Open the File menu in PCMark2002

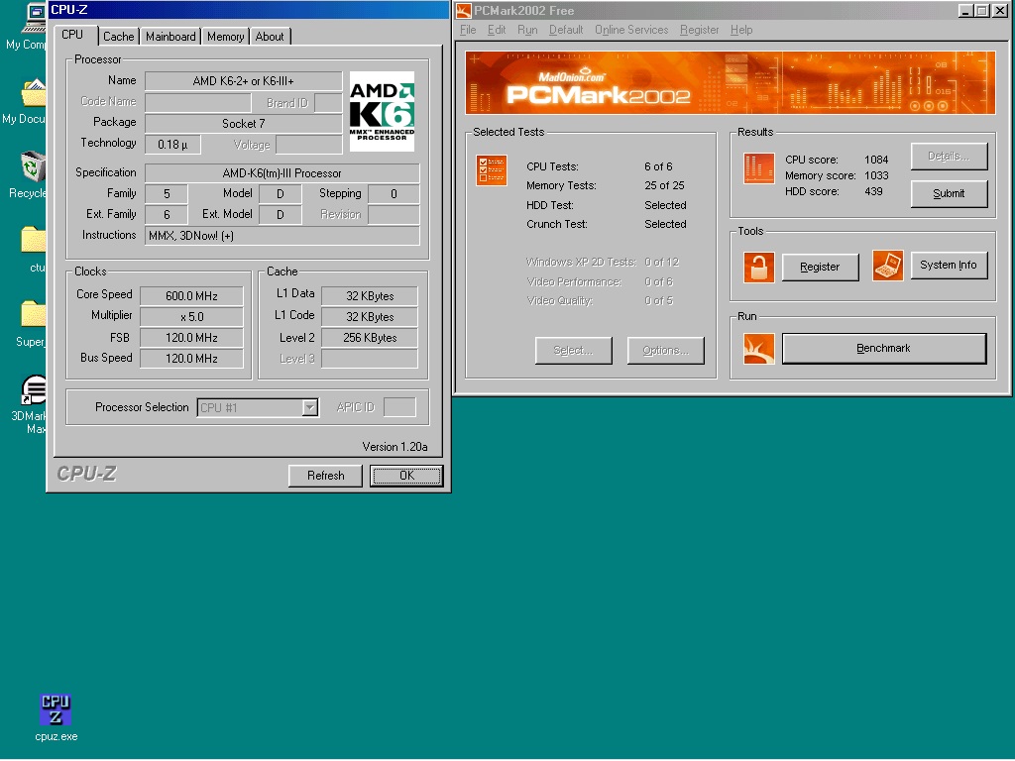(x=468, y=30)
